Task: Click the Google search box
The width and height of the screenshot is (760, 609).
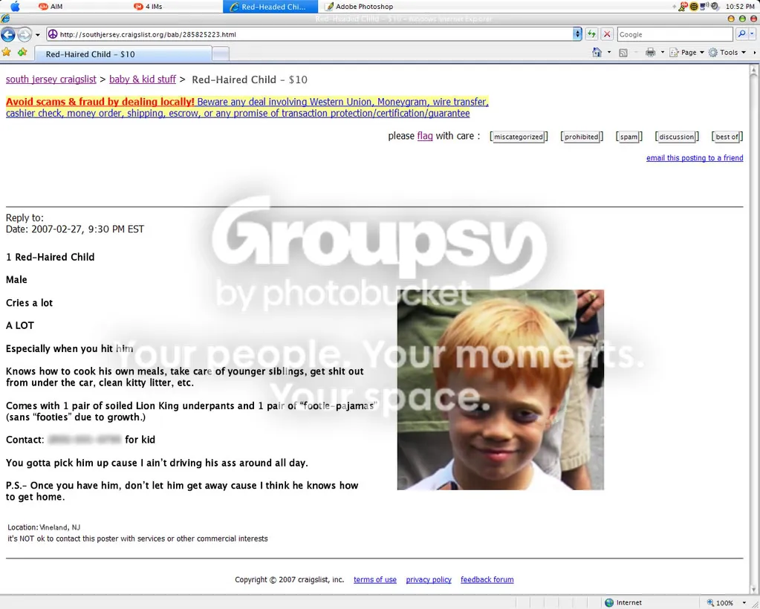Action: click(675, 34)
